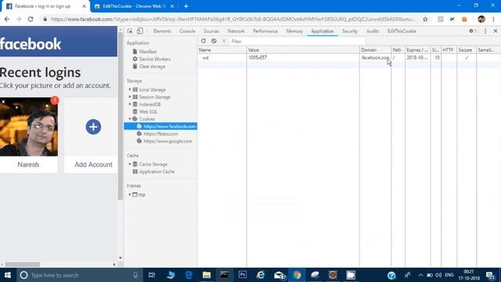
Task: Switch to the Console tab
Action: click(x=187, y=31)
